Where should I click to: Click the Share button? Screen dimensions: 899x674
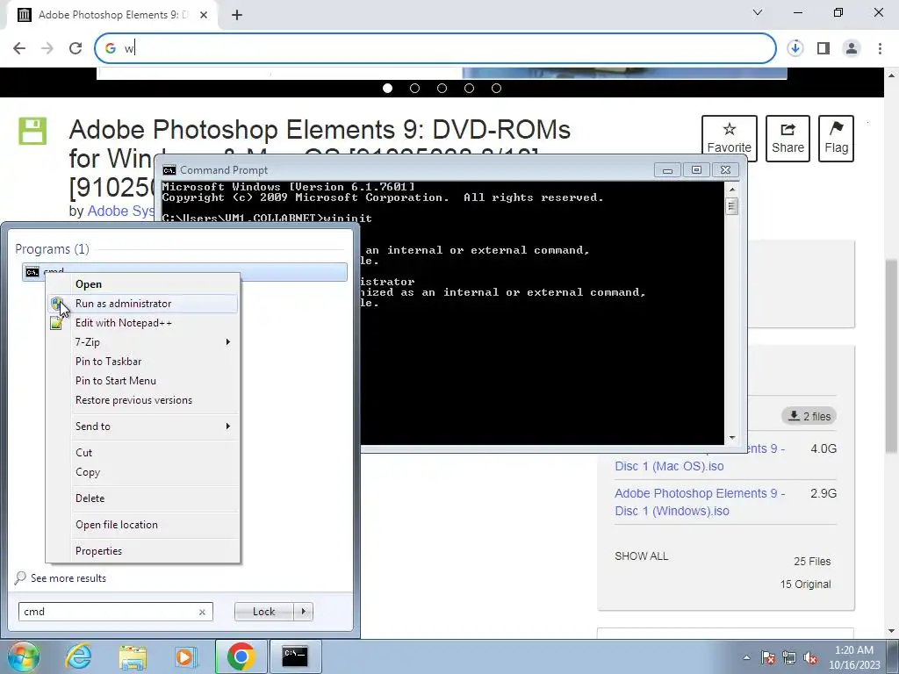point(788,138)
